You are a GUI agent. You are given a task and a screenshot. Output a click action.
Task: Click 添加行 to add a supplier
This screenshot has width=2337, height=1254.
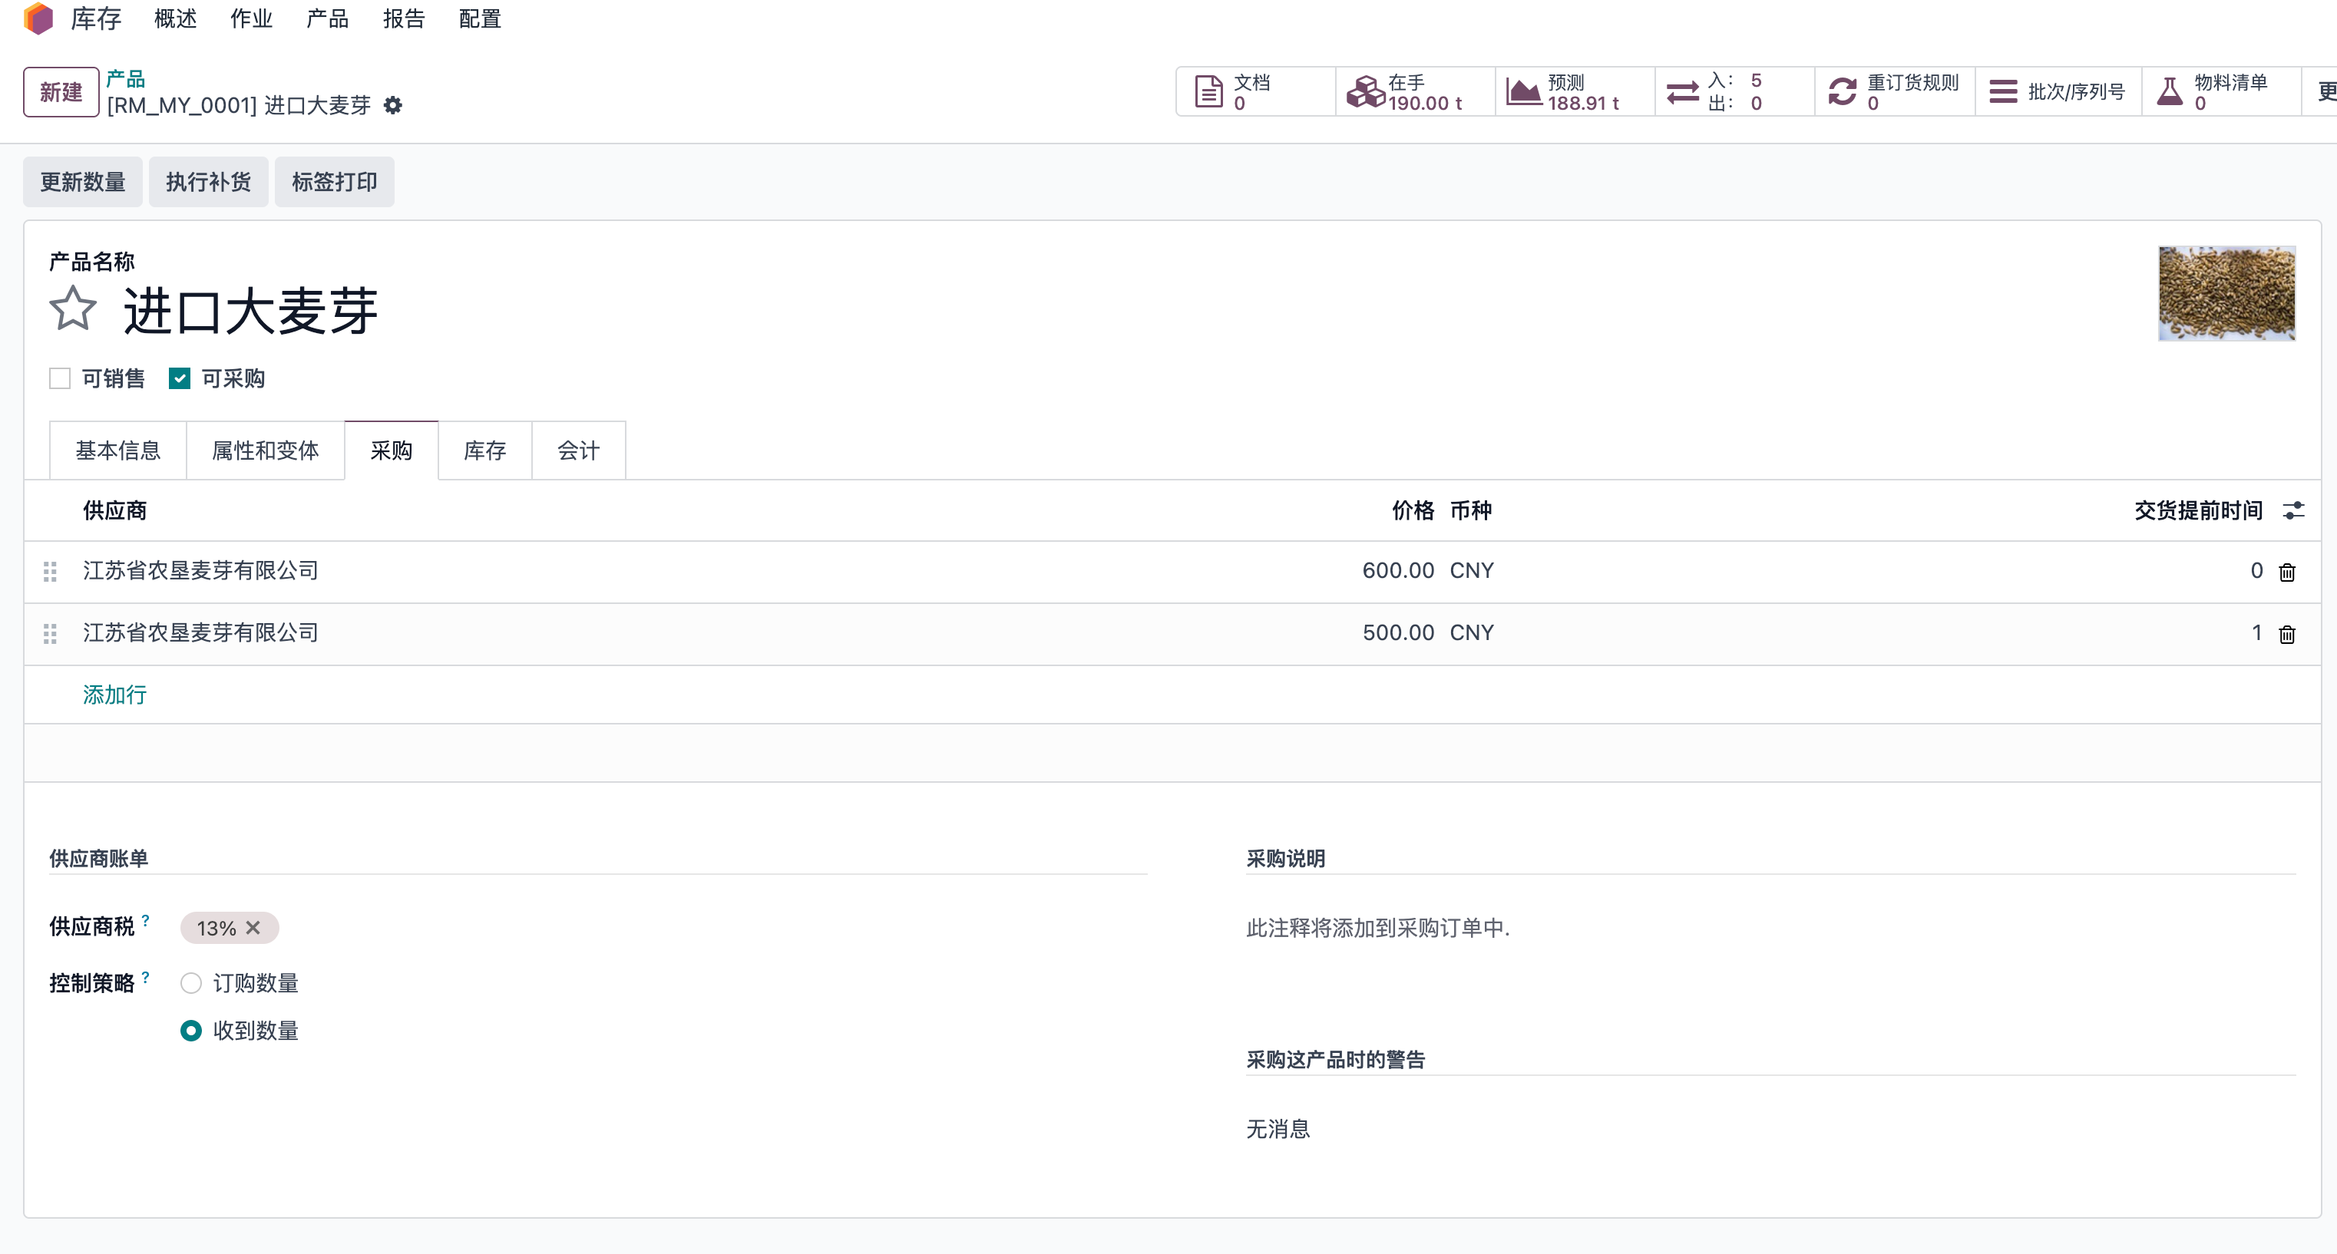tap(114, 695)
